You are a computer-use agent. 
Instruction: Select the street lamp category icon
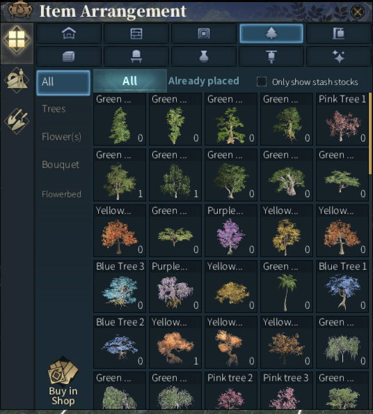pos(271,56)
